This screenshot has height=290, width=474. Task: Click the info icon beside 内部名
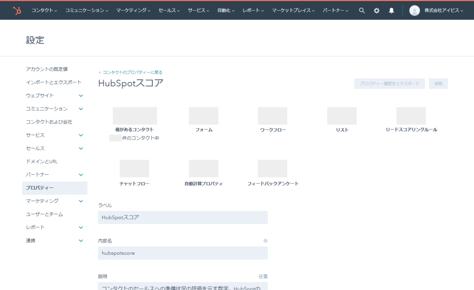pos(265,241)
